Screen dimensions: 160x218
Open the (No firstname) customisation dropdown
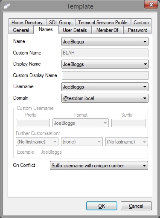(x=37, y=142)
